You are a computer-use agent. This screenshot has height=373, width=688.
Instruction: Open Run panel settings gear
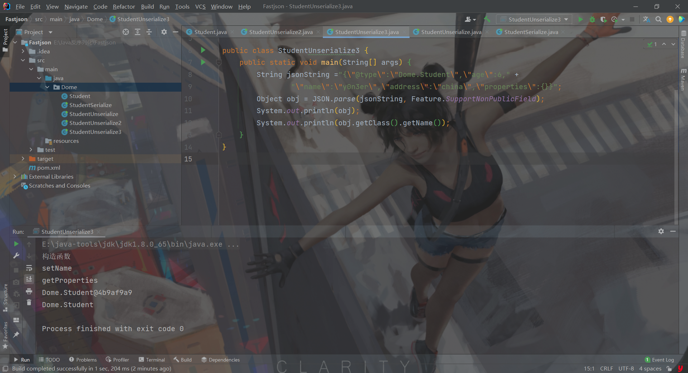click(661, 231)
